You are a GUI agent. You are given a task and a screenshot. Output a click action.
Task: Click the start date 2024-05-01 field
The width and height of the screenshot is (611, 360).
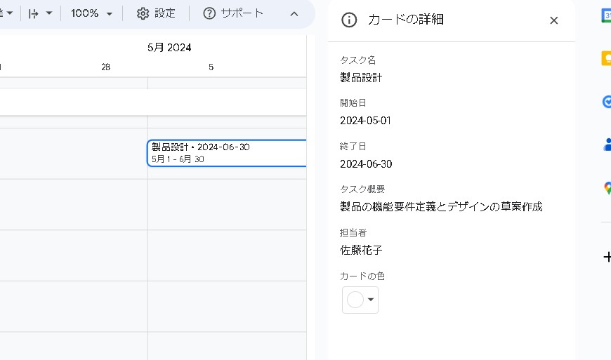click(x=365, y=121)
